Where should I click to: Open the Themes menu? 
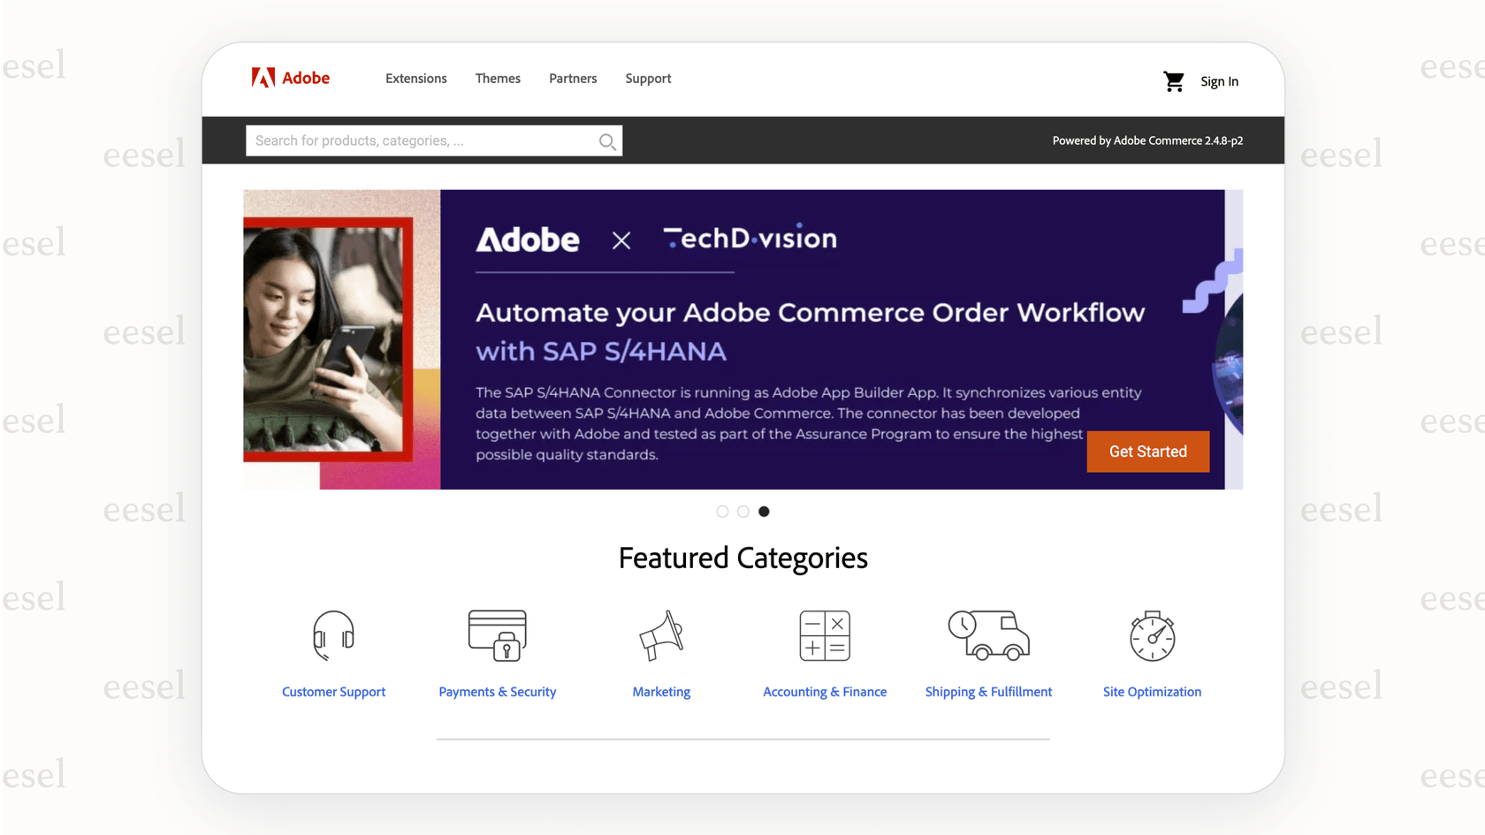point(498,78)
